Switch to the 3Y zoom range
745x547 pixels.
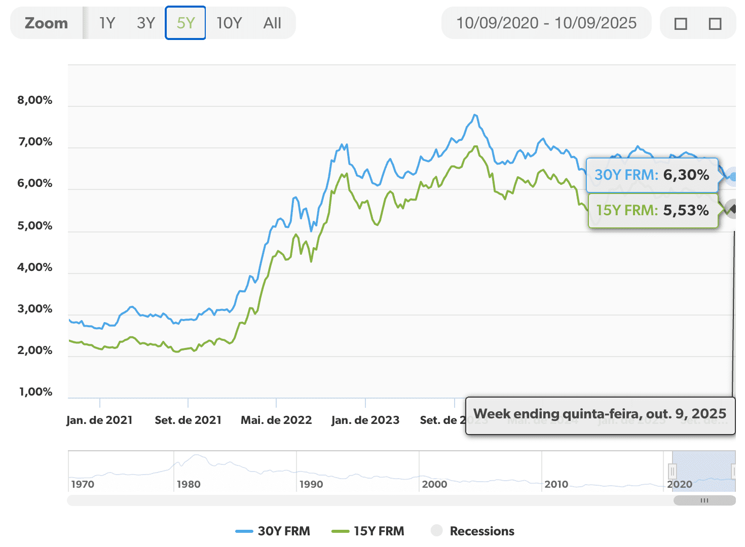click(x=146, y=23)
